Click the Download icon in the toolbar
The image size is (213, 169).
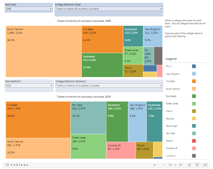[x=197, y=165]
